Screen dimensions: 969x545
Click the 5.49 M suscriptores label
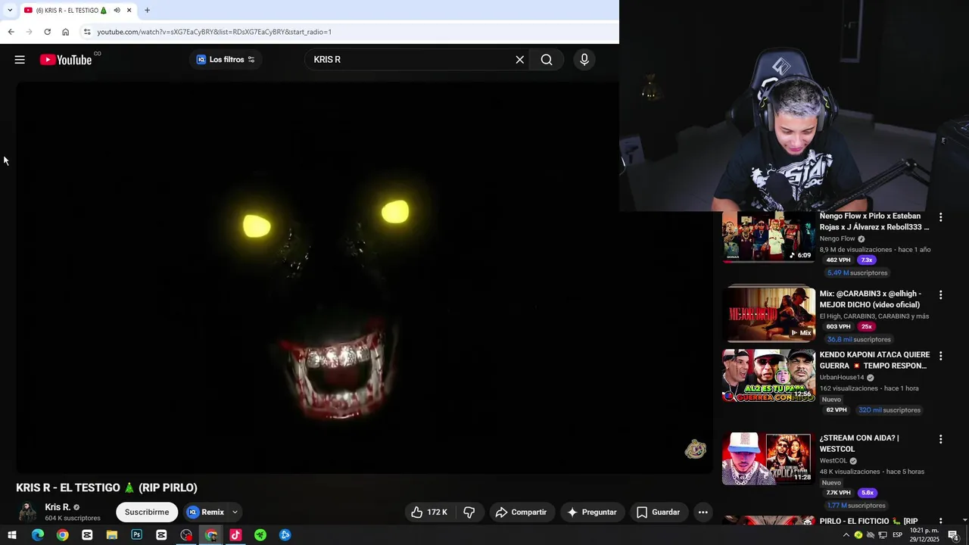pos(858,272)
